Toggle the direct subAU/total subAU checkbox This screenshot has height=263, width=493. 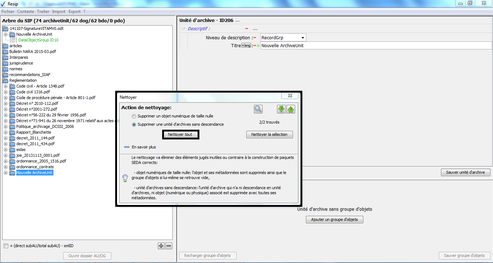pyautogui.click(x=6, y=246)
